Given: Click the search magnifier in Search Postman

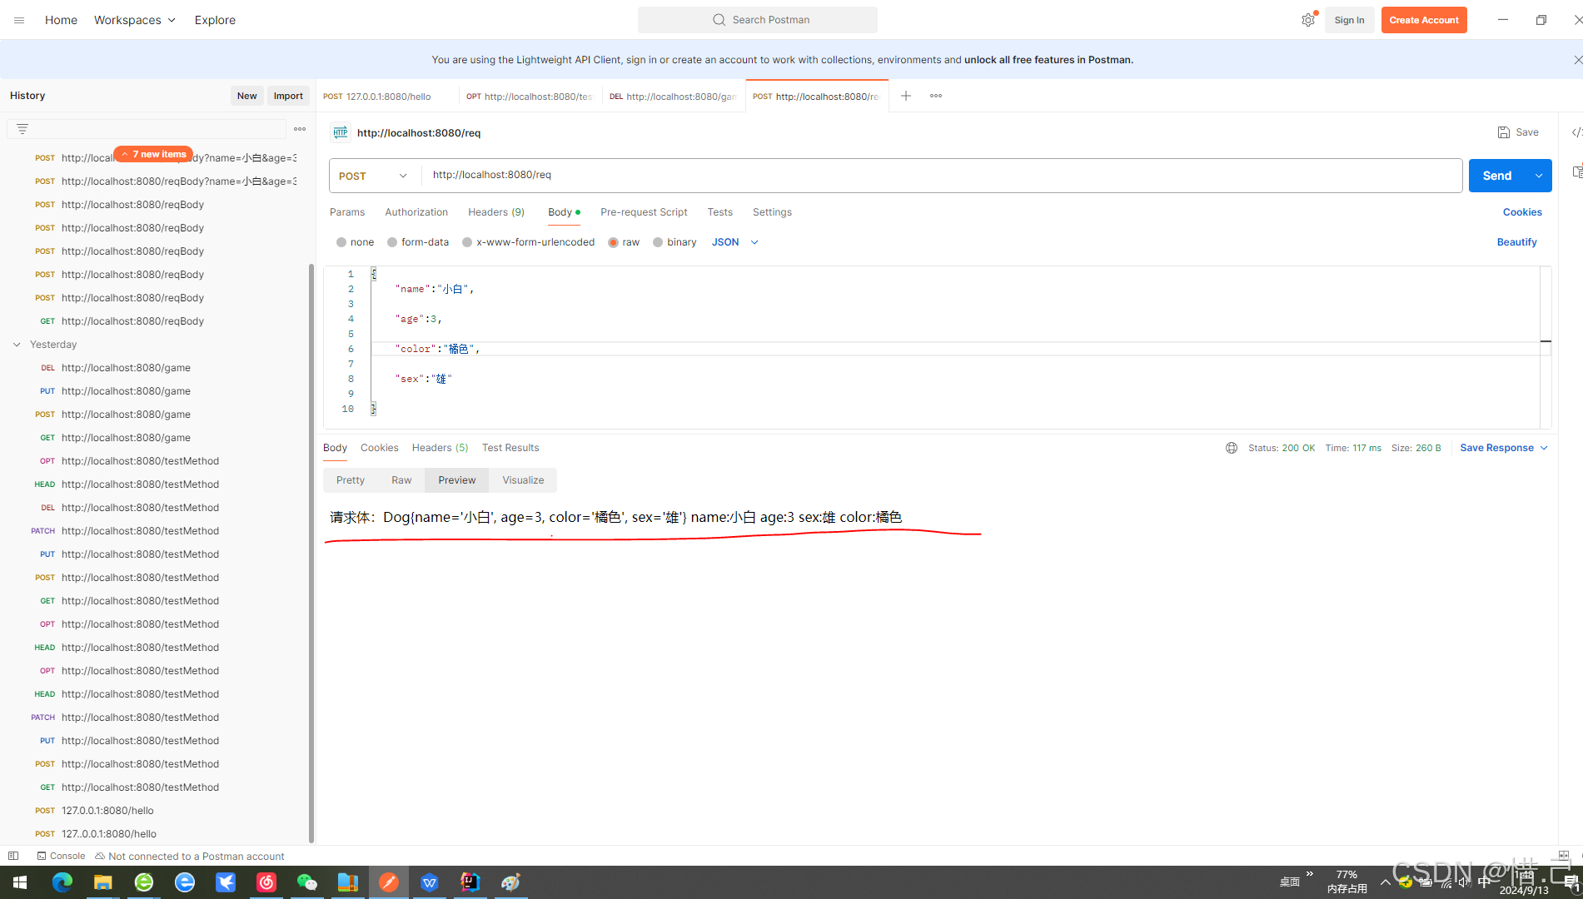Looking at the screenshot, I should [719, 20].
